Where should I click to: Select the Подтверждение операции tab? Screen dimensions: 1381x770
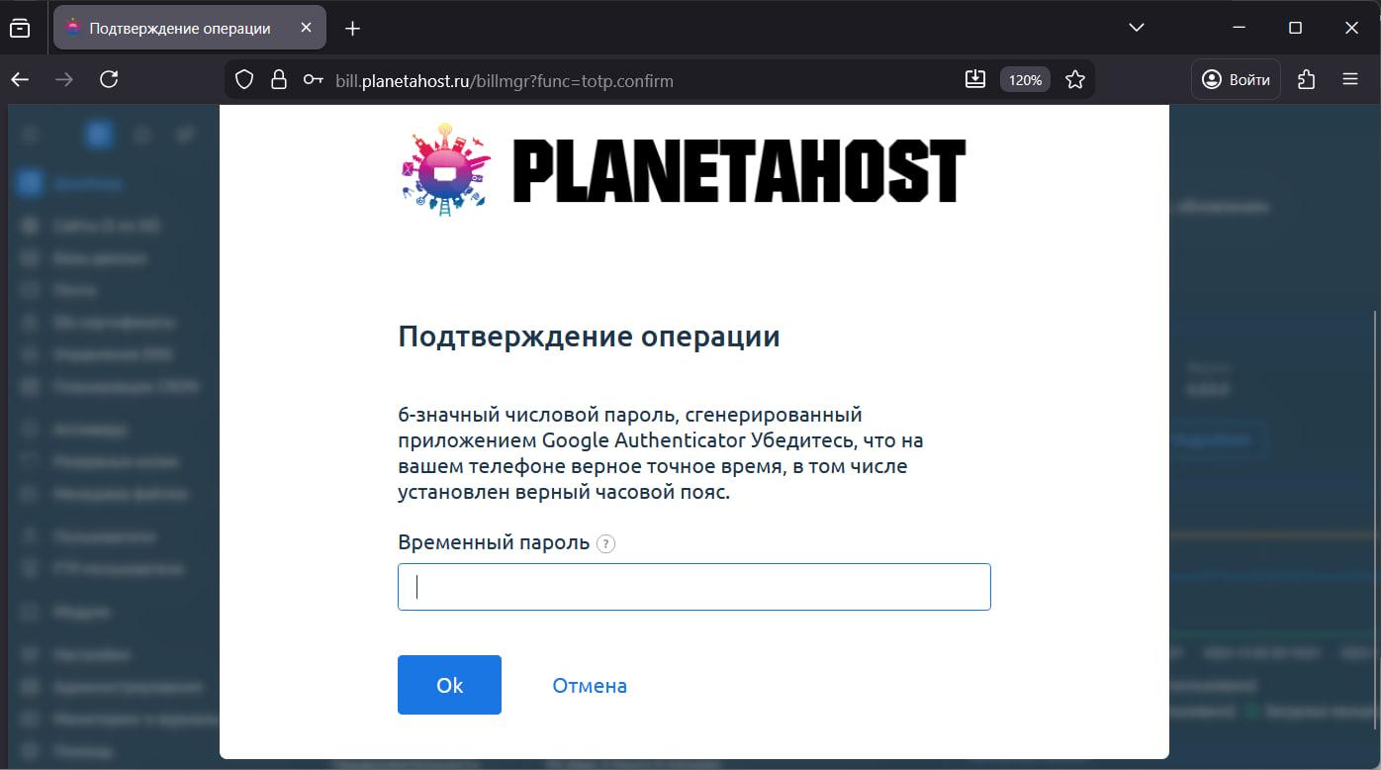pyautogui.click(x=178, y=27)
